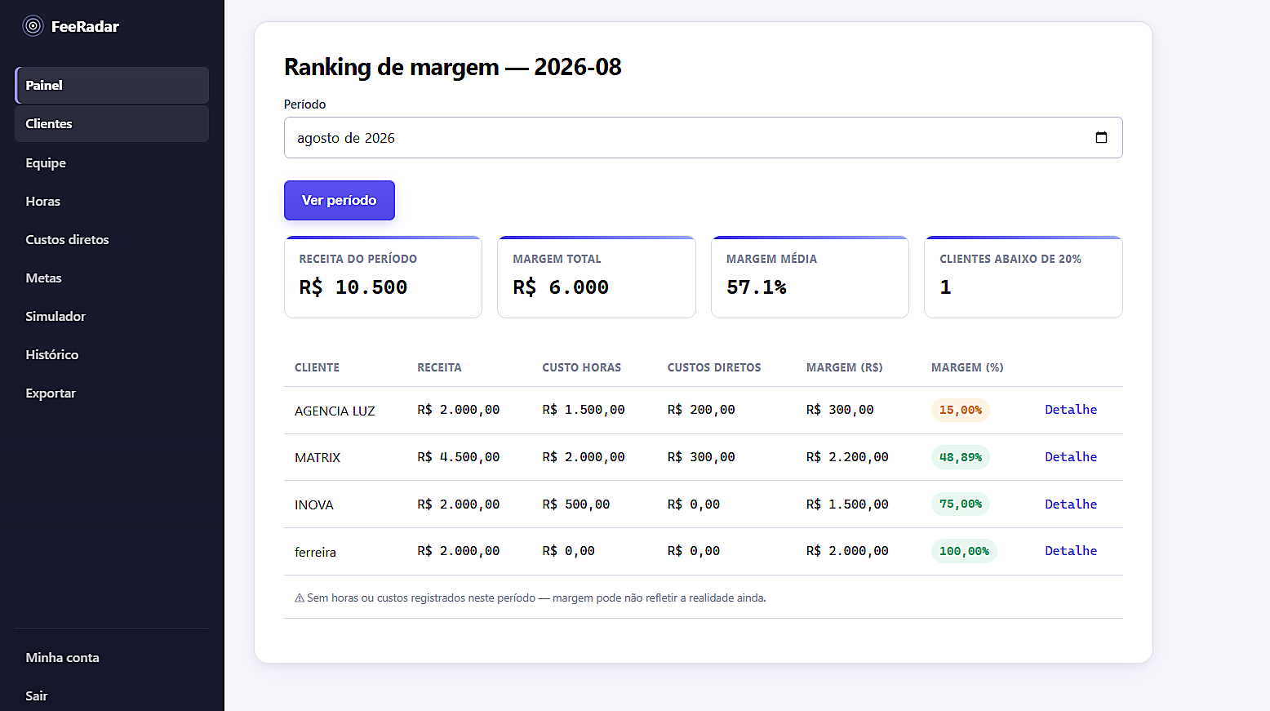The image size is (1270, 711).
Task: Go to Clientes in the sidebar
Action: tap(112, 123)
